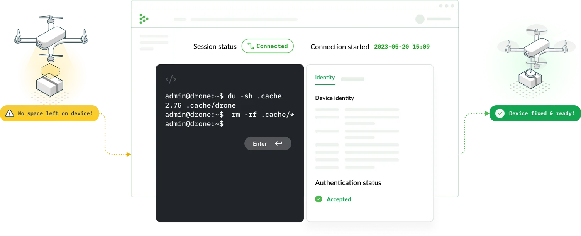Click the green Accepted checkmark icon

[318, 199]
